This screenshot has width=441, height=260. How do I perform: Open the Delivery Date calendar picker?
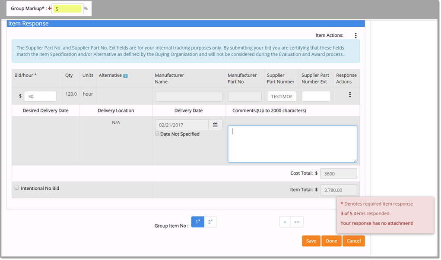coord(215,125)
